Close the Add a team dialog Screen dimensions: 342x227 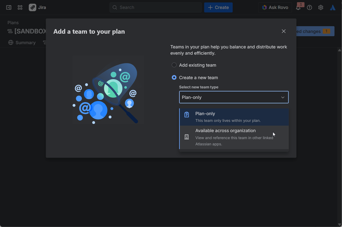[x=283, y=31]
